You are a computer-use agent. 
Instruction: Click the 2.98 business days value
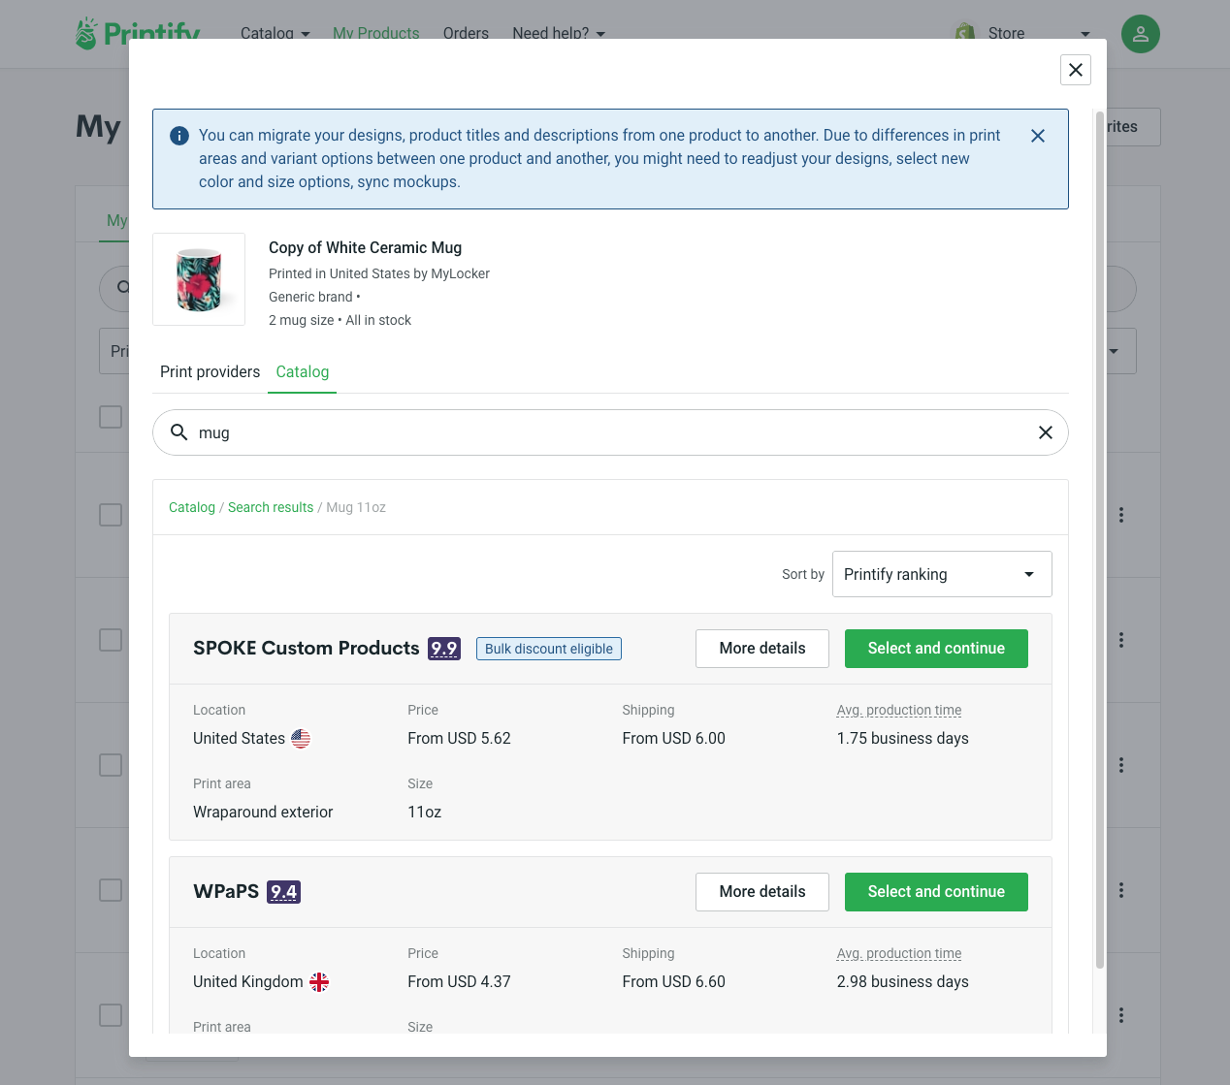tap(903, 982)
